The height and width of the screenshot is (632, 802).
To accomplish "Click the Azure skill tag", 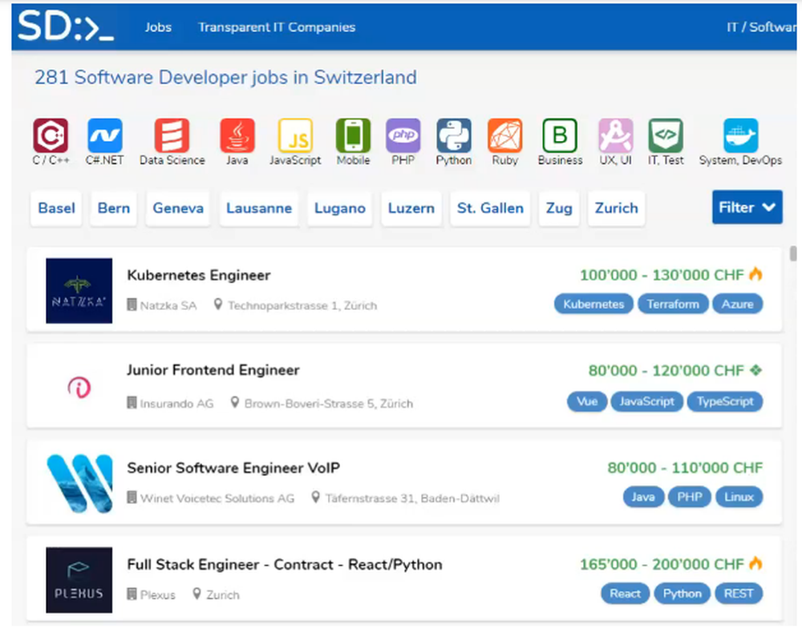I will pyautogui.click(x=737, y=304).
